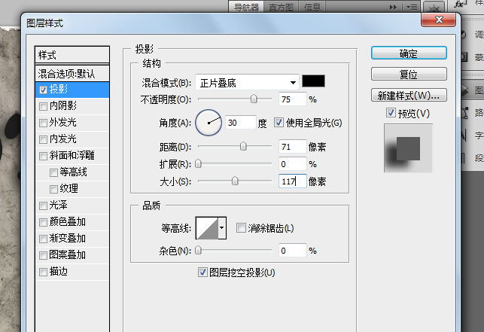Select the 投影 row label

59,90
